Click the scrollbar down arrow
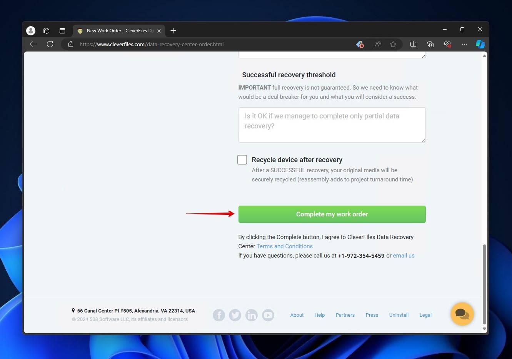The height and width of the screenshot is (359, 512). tap(484, 329)
